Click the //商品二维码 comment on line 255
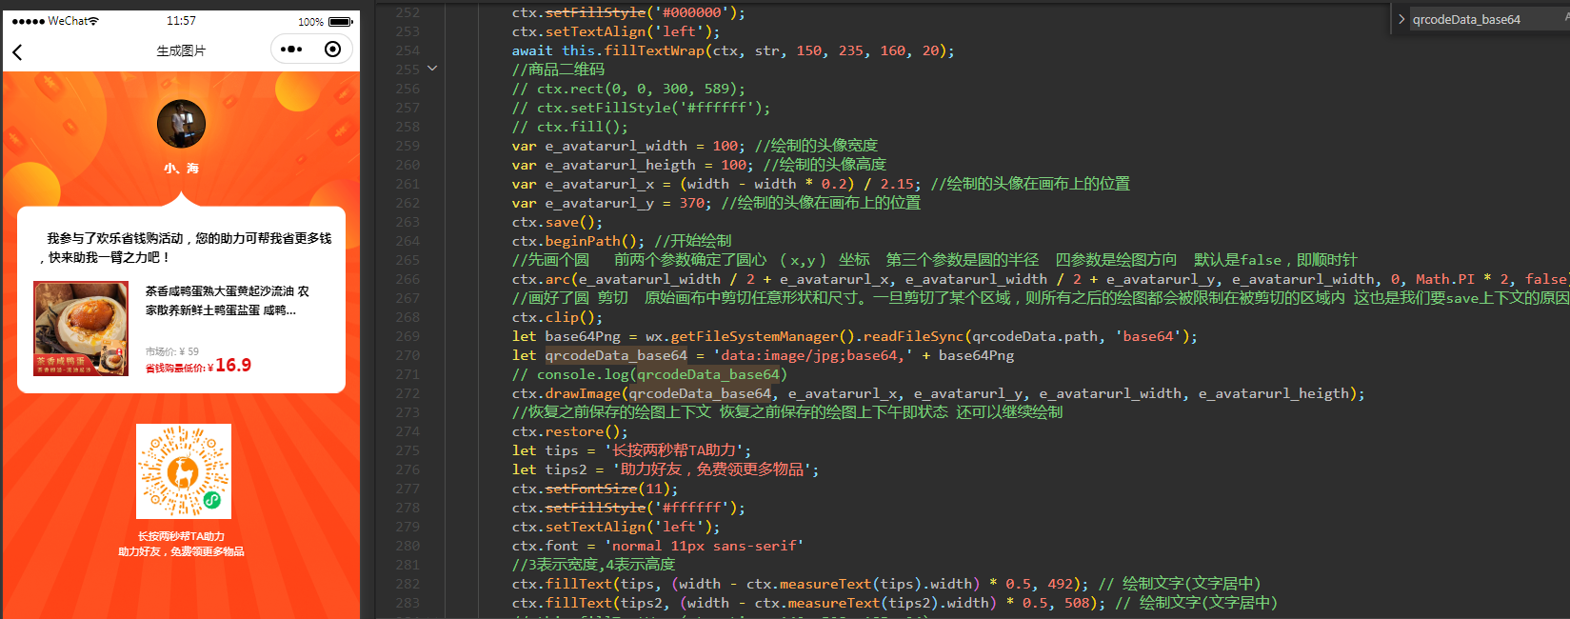Image resolution: width=1570 pixels, height=619 pixels. point(558,70)
